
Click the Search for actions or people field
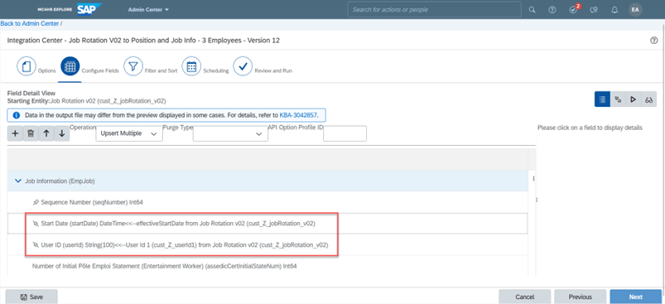[434, 9]
